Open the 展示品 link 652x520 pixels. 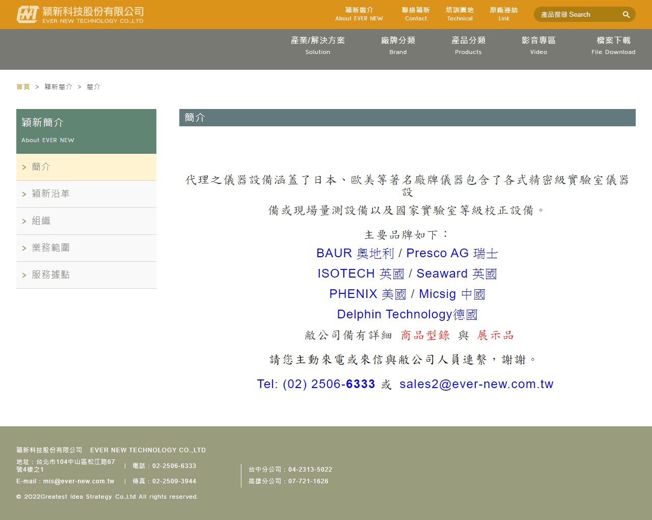point(496,335)
